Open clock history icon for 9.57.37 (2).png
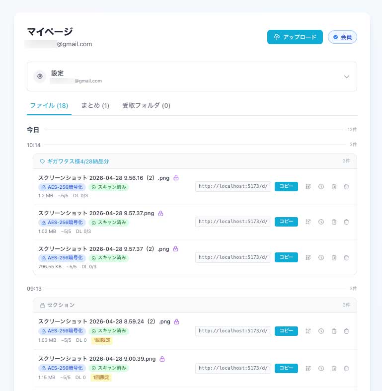The height and width of the screenshot is (391, 382). [x=321, y=257]
